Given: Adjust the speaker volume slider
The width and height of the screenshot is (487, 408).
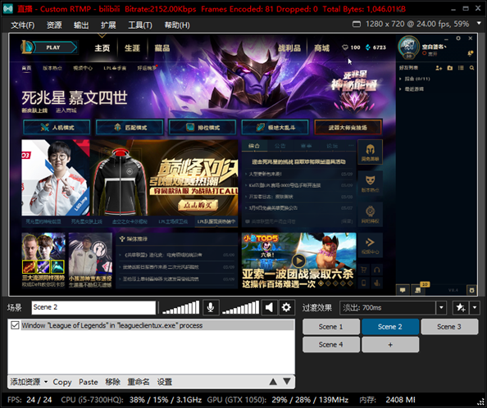Looking at the screenshot, I should (x=240, y=307).
